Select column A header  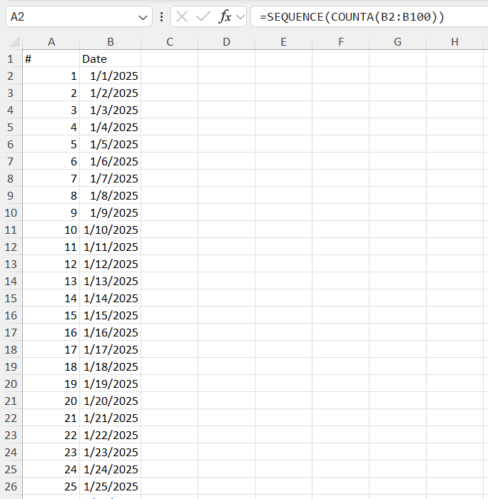[x=51, y=42]
